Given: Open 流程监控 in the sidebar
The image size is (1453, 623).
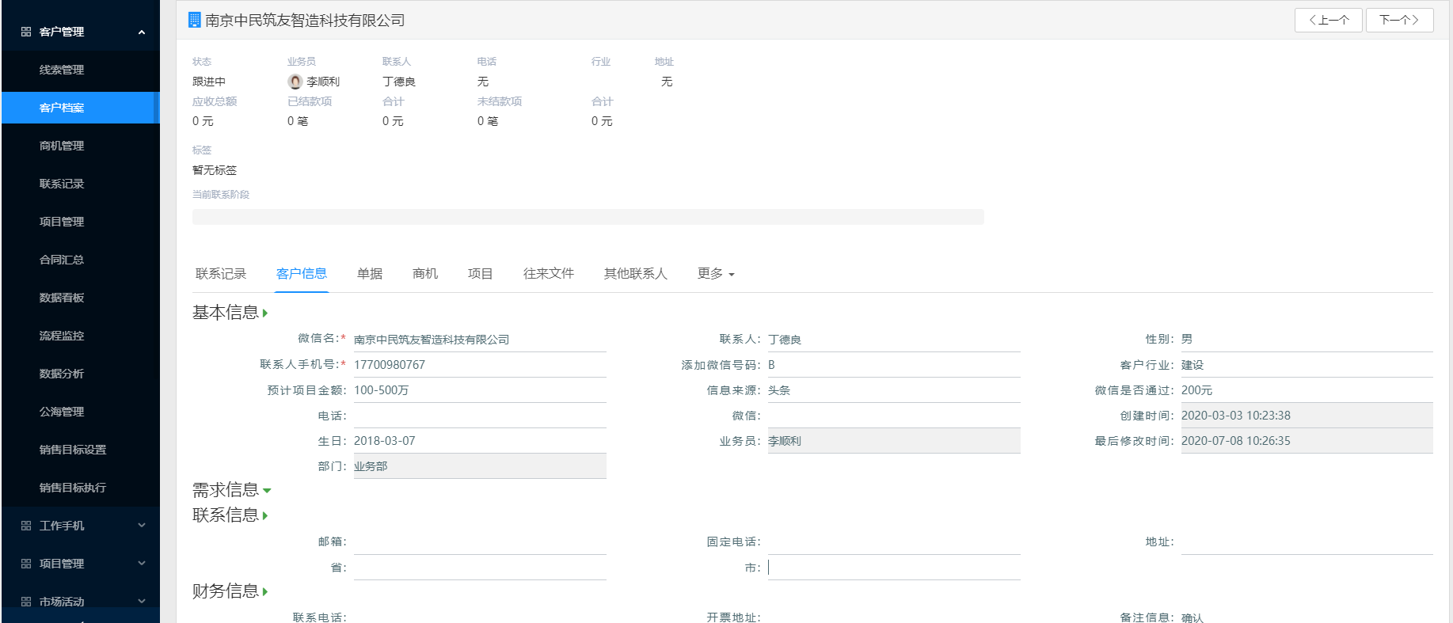Looking at the screenshot, I should click(80, 336).
